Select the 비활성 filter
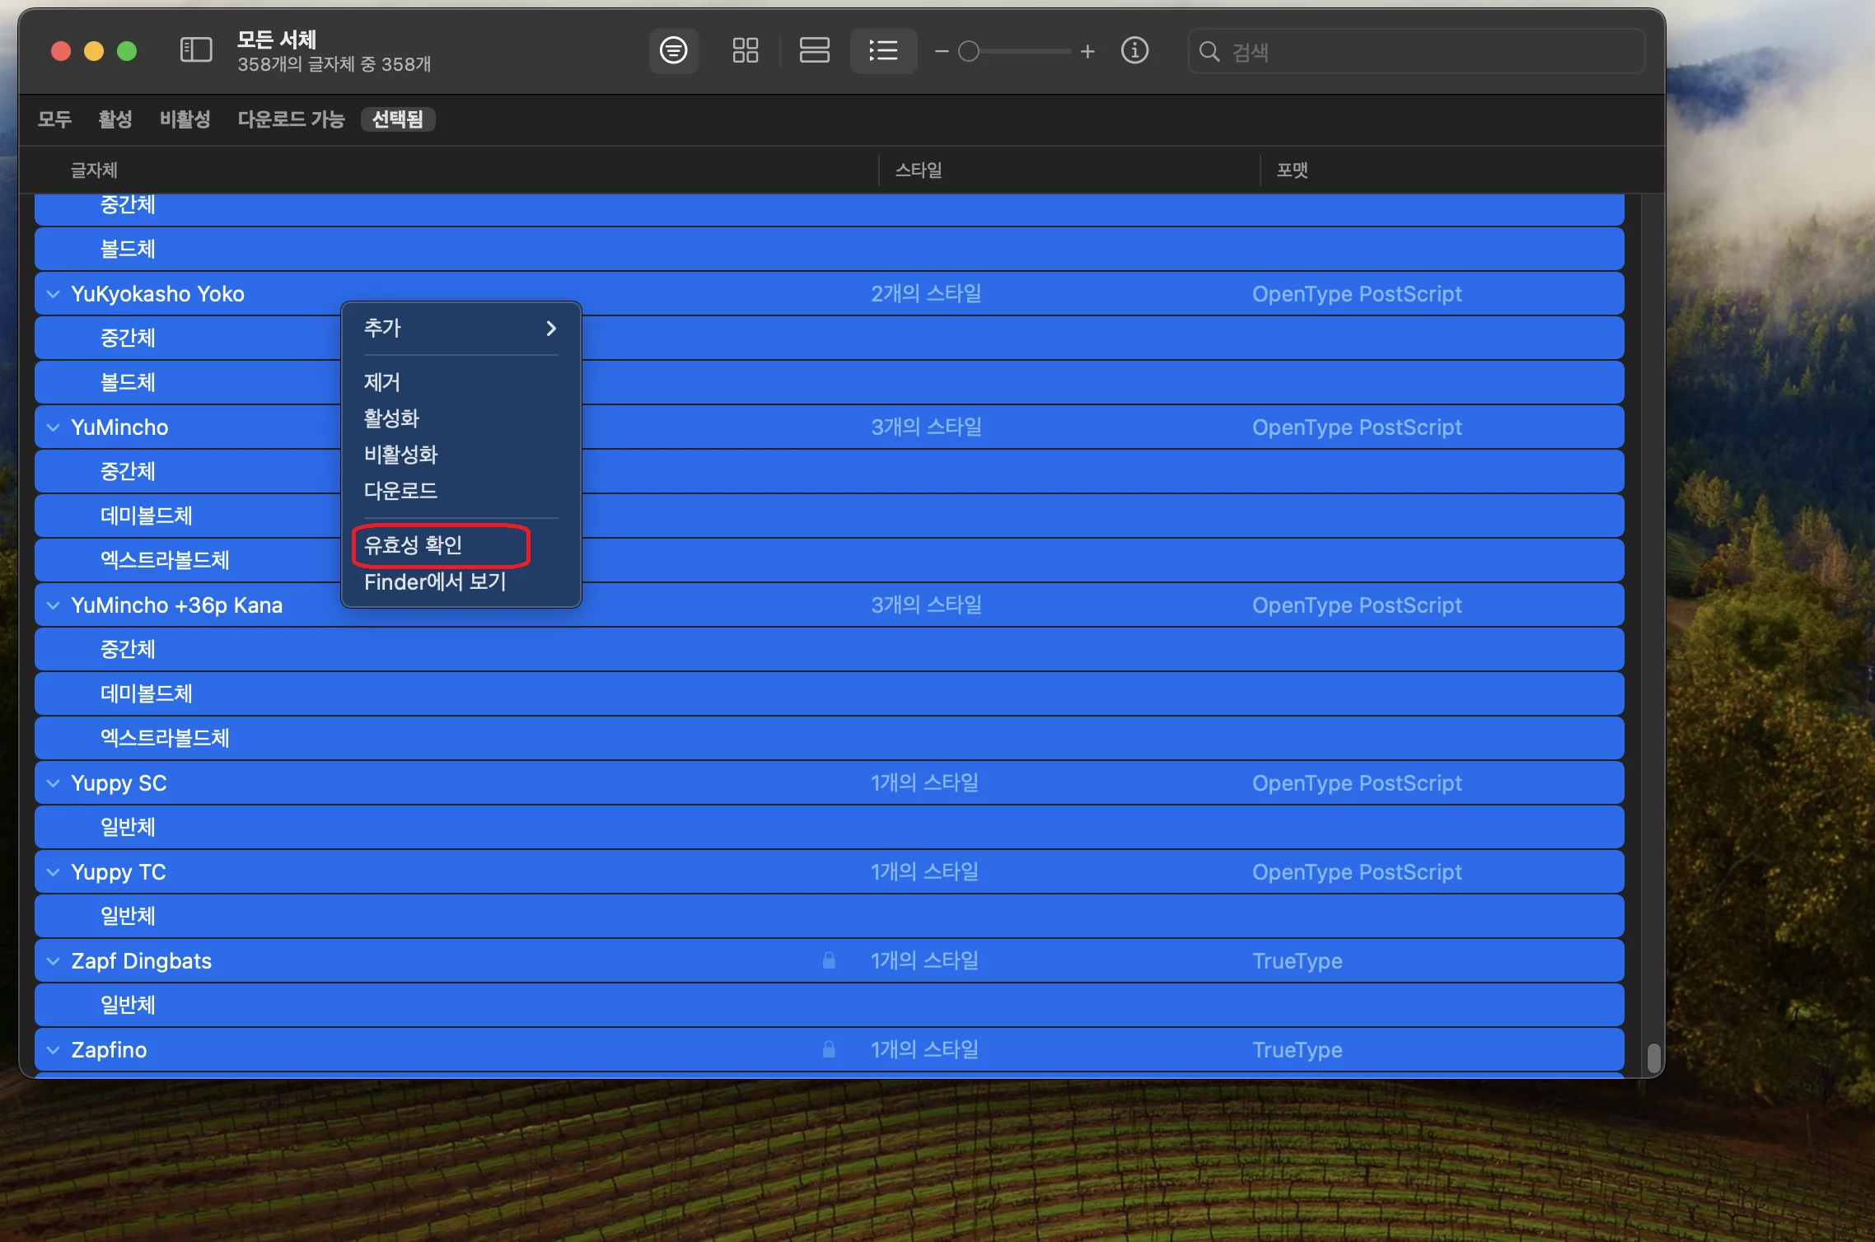This screenshot has height=1242, width=1875. pyautogui.click(x=185, y=119)
